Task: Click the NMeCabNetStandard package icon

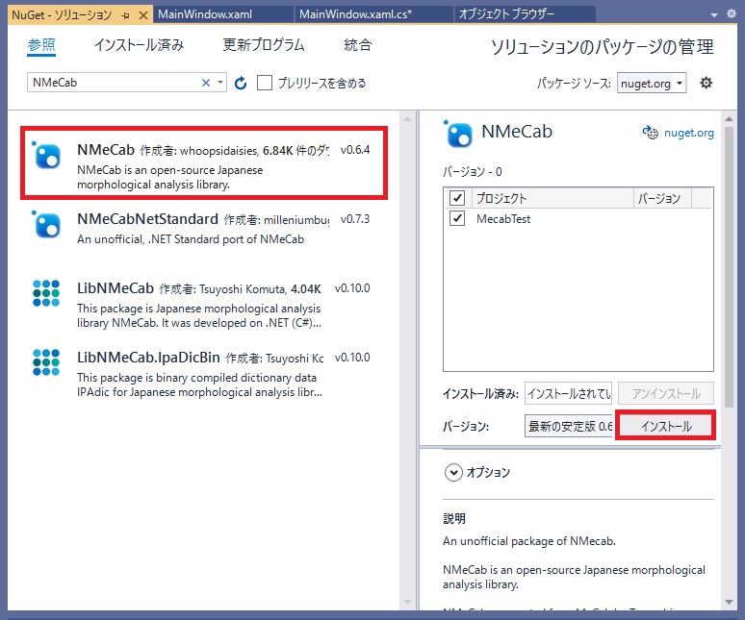Action: click(x=46, y=224)
